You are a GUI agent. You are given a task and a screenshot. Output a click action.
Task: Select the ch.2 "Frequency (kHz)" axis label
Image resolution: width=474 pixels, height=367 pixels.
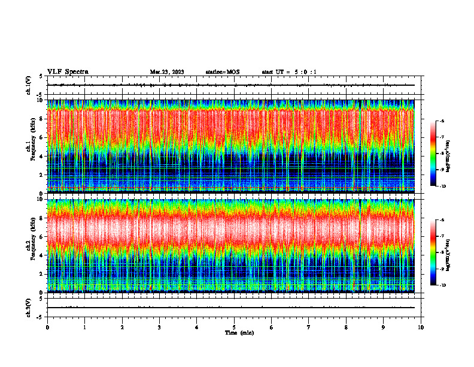33,240
